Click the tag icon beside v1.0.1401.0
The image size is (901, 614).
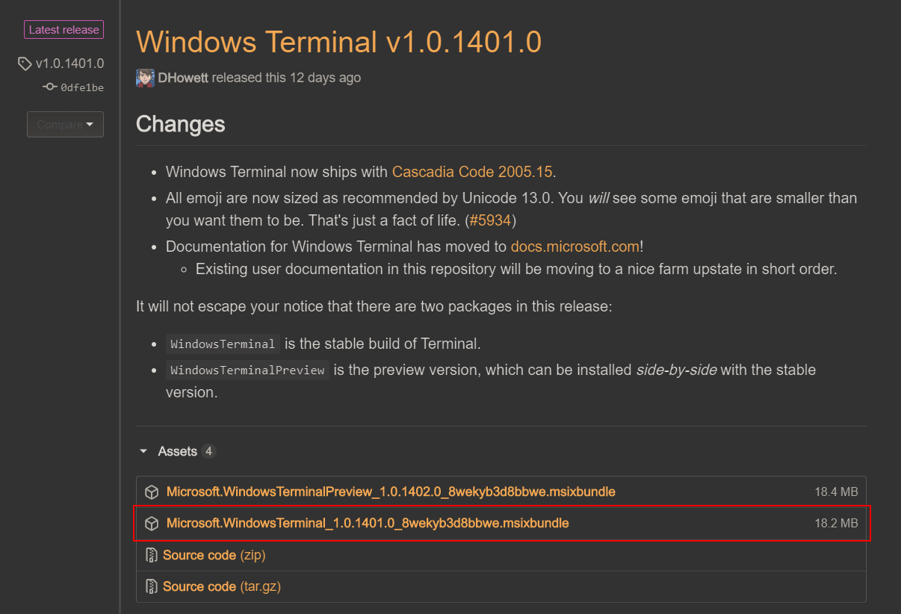point(25,64)
